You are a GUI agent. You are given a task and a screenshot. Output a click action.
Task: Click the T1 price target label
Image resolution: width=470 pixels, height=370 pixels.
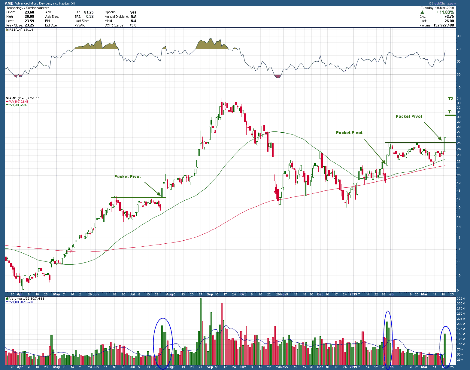point(450,112)
